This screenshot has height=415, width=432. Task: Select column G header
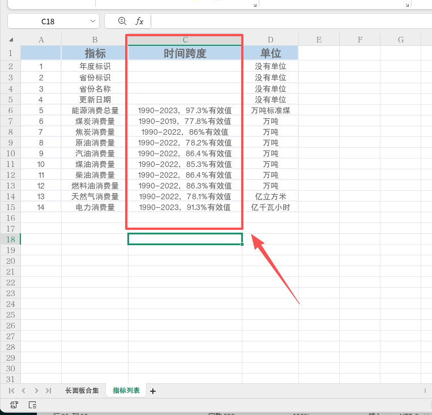[x=401, y=40]
